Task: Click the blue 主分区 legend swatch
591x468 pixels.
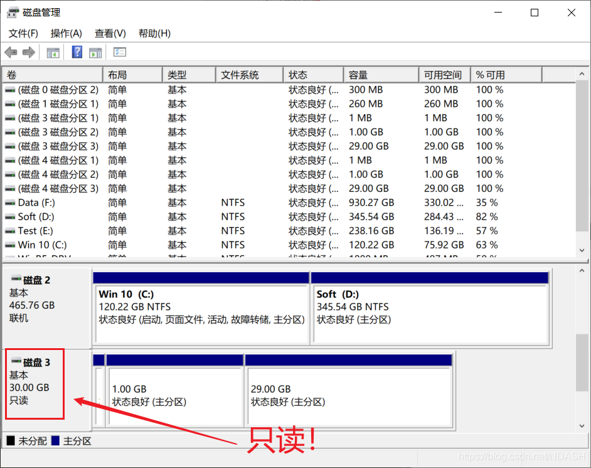Action: (x=55, y=440)
